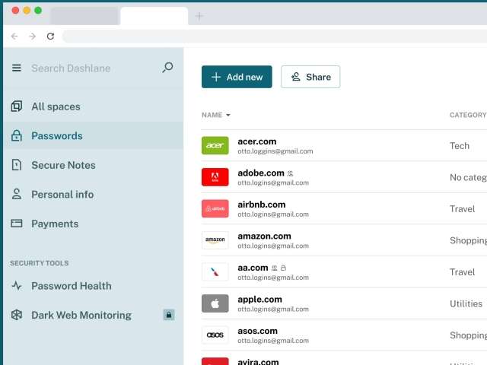The width and height of the screenshot is (487, 365).
Task: Click the lock icon next to aa.com
Action: (x=283, y=268)
